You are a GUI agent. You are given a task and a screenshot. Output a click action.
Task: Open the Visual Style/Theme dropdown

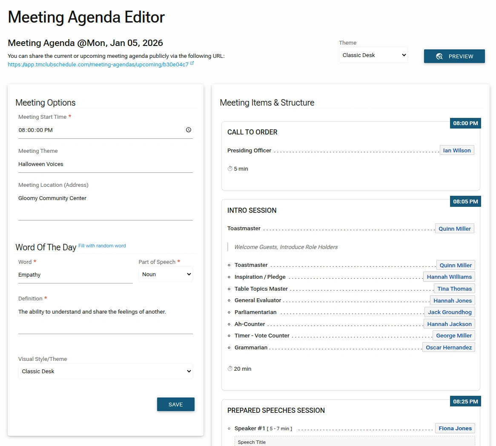coord(106,372)
